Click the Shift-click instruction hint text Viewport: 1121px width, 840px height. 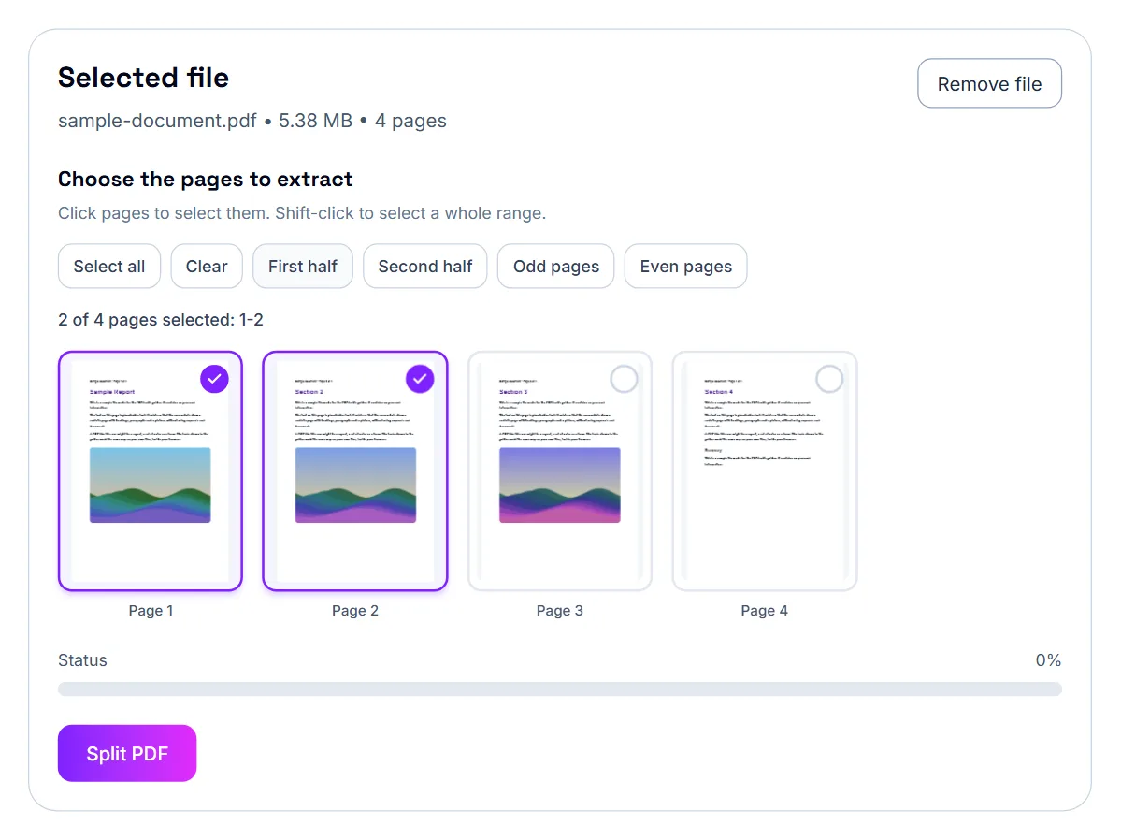(302, 213)
